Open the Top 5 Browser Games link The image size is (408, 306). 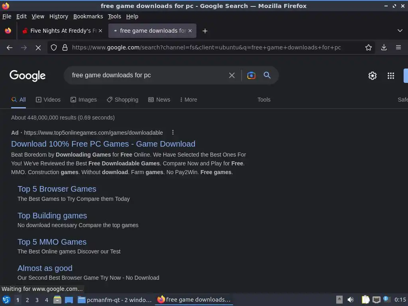click(57, 189)
